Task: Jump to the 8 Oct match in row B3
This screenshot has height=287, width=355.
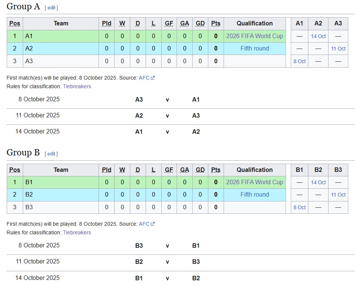Action: point(299,207)
